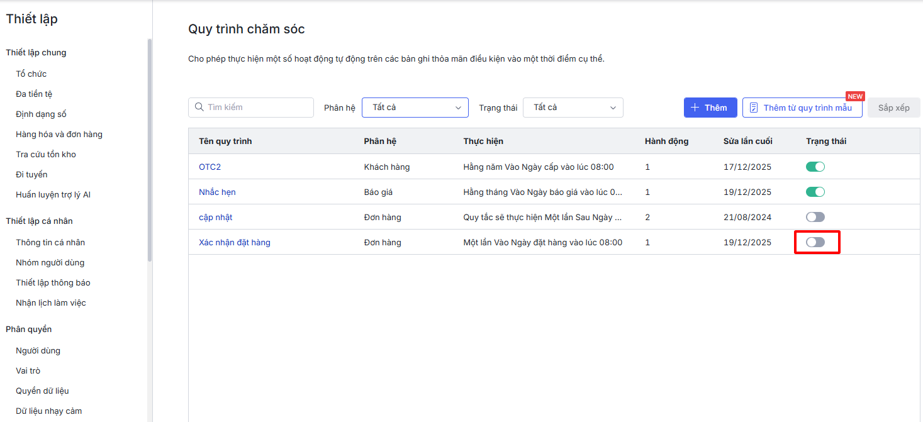This screenshot has width=923, height=422.
Task: Open the Trạng thái filter dropdown
Action: click(x=573, y=108)
